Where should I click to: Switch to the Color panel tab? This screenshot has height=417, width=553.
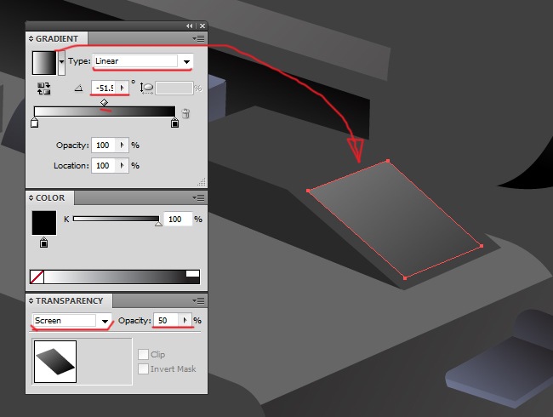coord(50,198)
